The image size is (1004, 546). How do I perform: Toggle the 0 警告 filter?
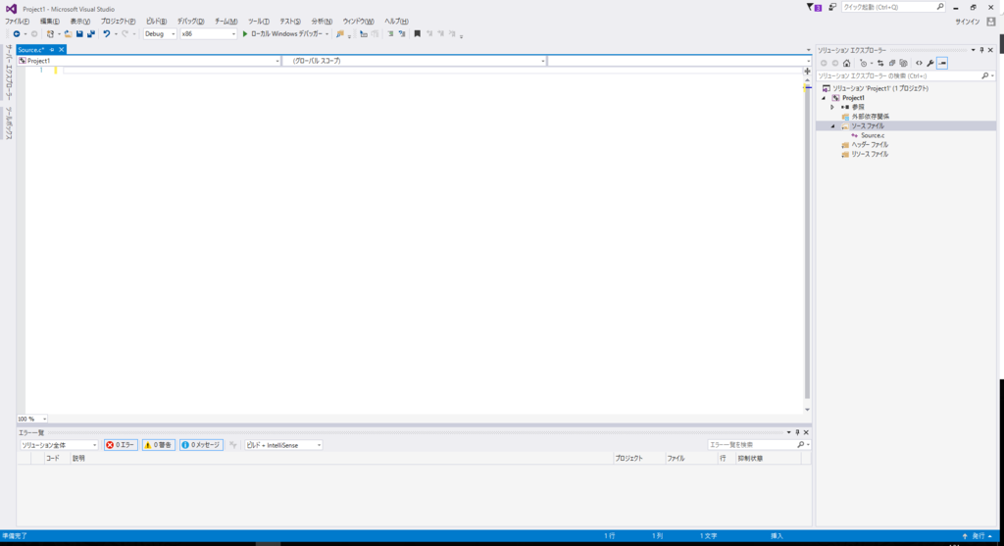(158, 445)
